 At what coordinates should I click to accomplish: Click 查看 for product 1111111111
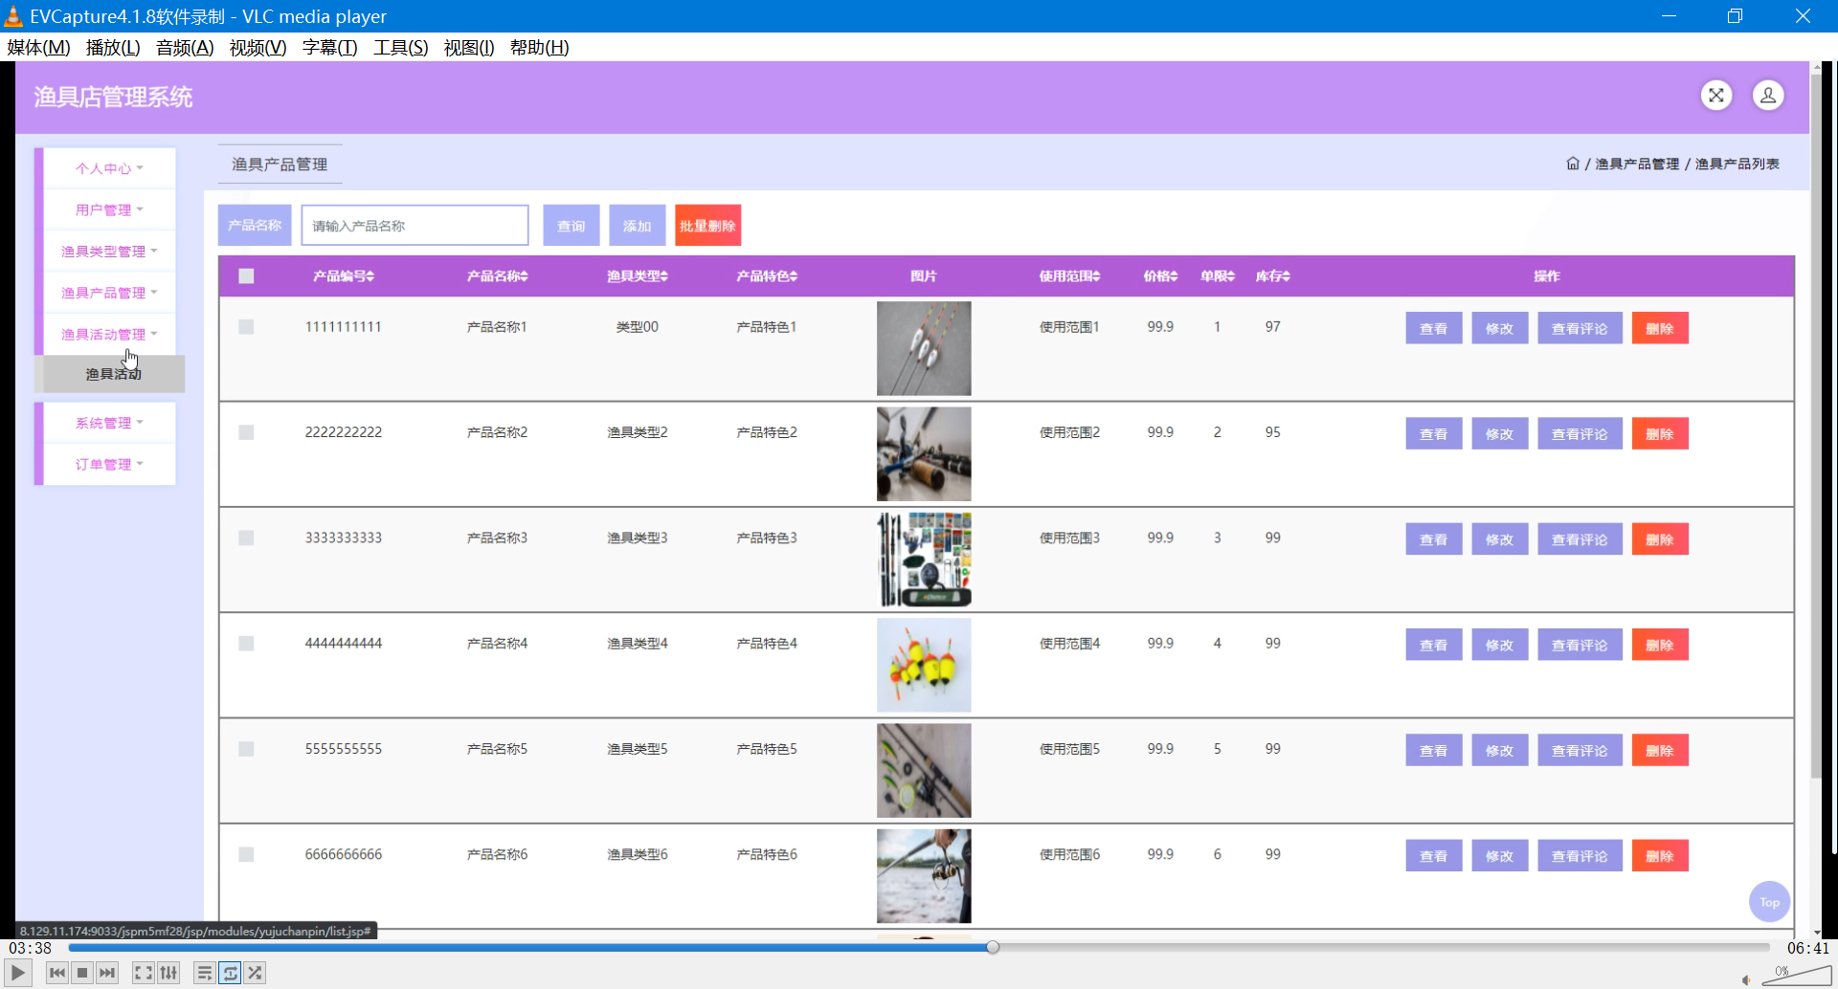point(1434,328)
